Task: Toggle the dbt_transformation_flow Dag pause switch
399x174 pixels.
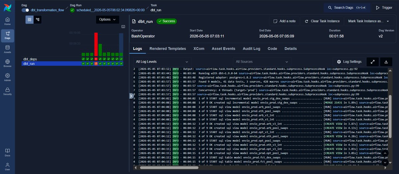Action: [25, 10]
